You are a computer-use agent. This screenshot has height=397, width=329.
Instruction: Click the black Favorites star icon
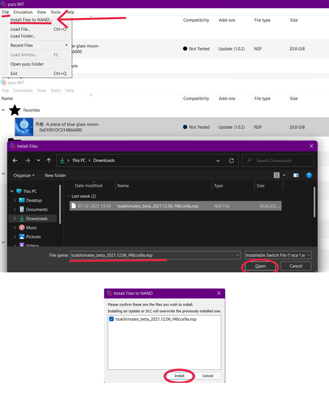(15, 110)
